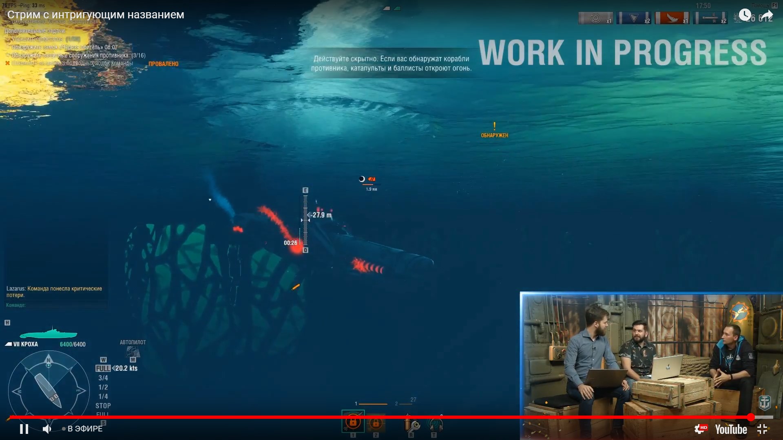This screenshot has width=783, height=440.
Task: Click the damage dealt splash icon
Action: 737,18
